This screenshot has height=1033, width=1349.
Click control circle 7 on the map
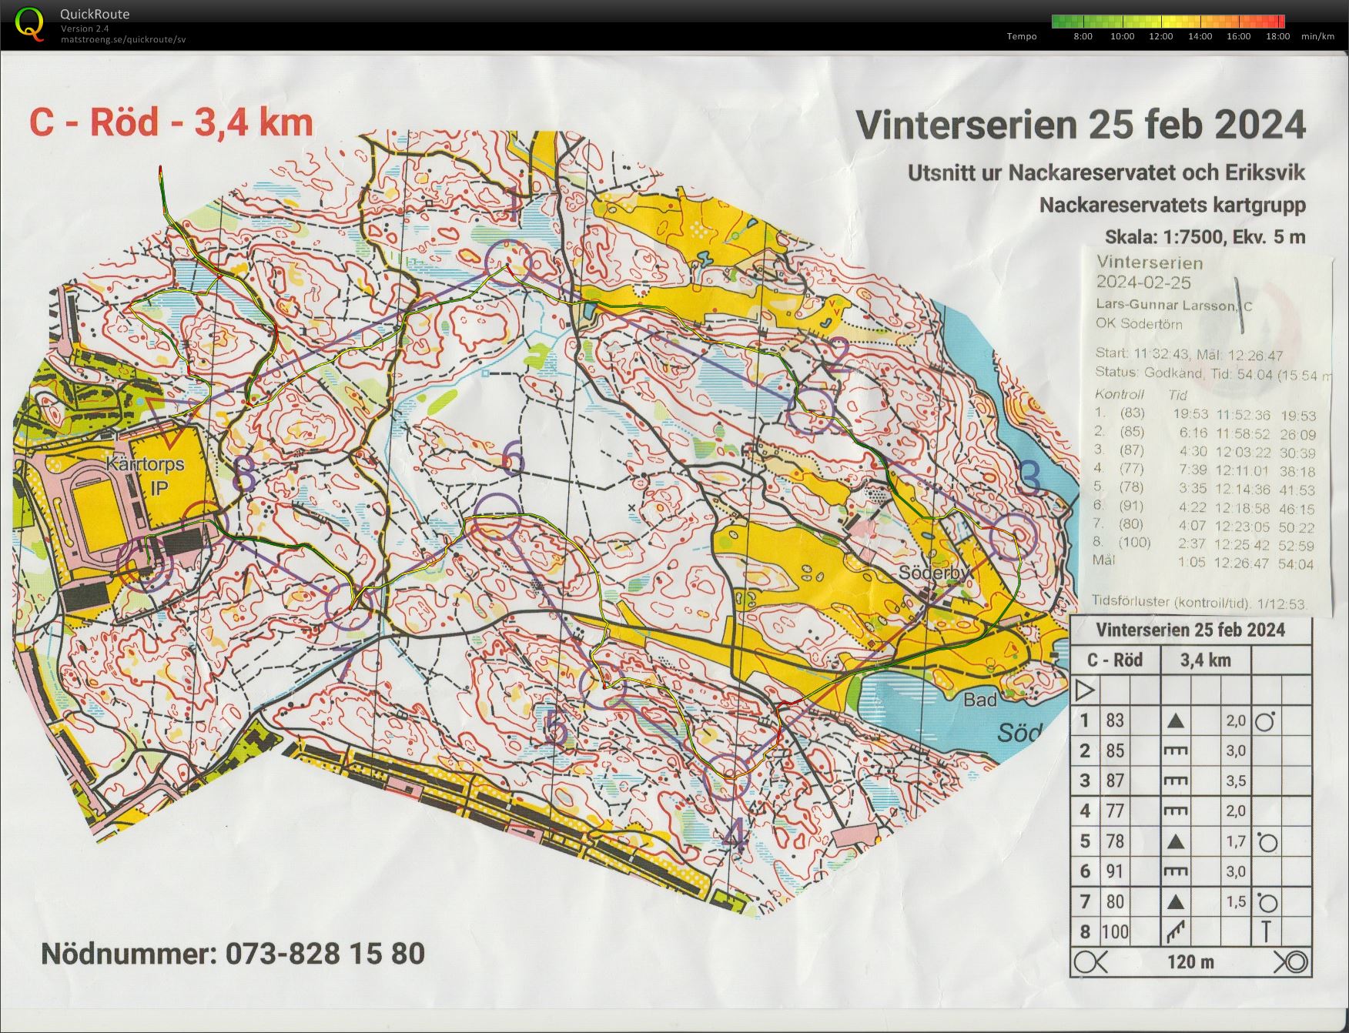point(350,606)
